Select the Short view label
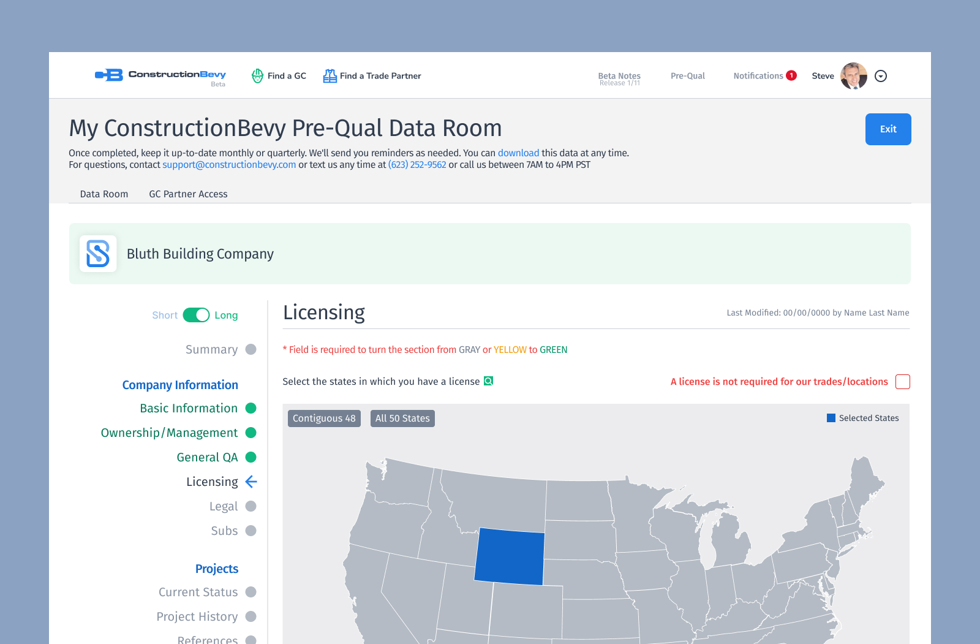 click(x=165, y=315)
